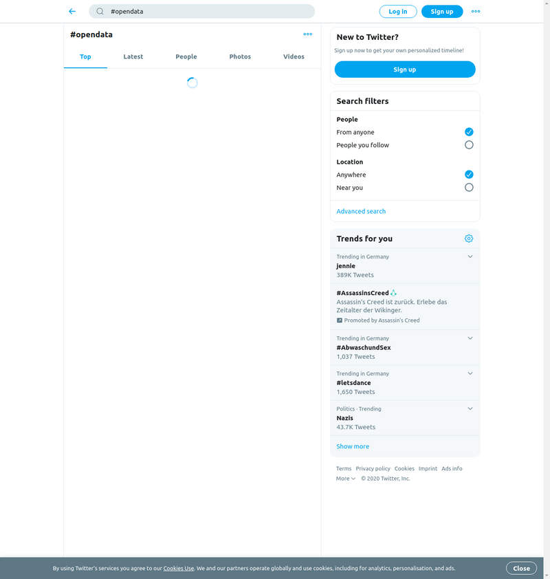The image size is (550, 579).
Task: Open the Ads info footer link
Action: click(x=452, y=468)
